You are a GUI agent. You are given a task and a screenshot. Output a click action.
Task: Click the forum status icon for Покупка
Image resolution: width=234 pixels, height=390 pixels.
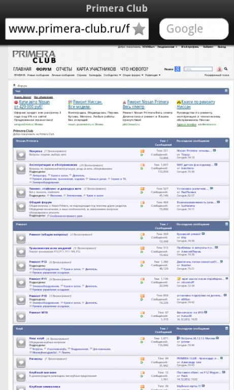pyautogui.click(x=21, y=155)
